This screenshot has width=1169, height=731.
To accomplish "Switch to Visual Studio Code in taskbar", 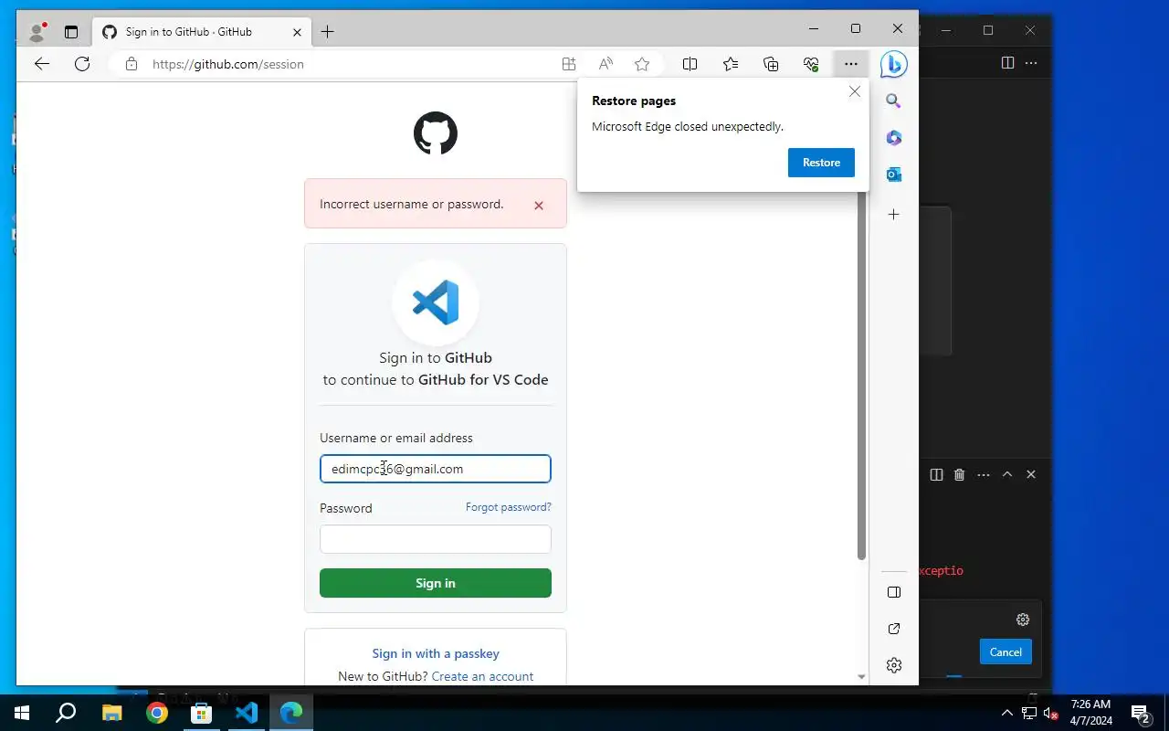I will 247,713.
